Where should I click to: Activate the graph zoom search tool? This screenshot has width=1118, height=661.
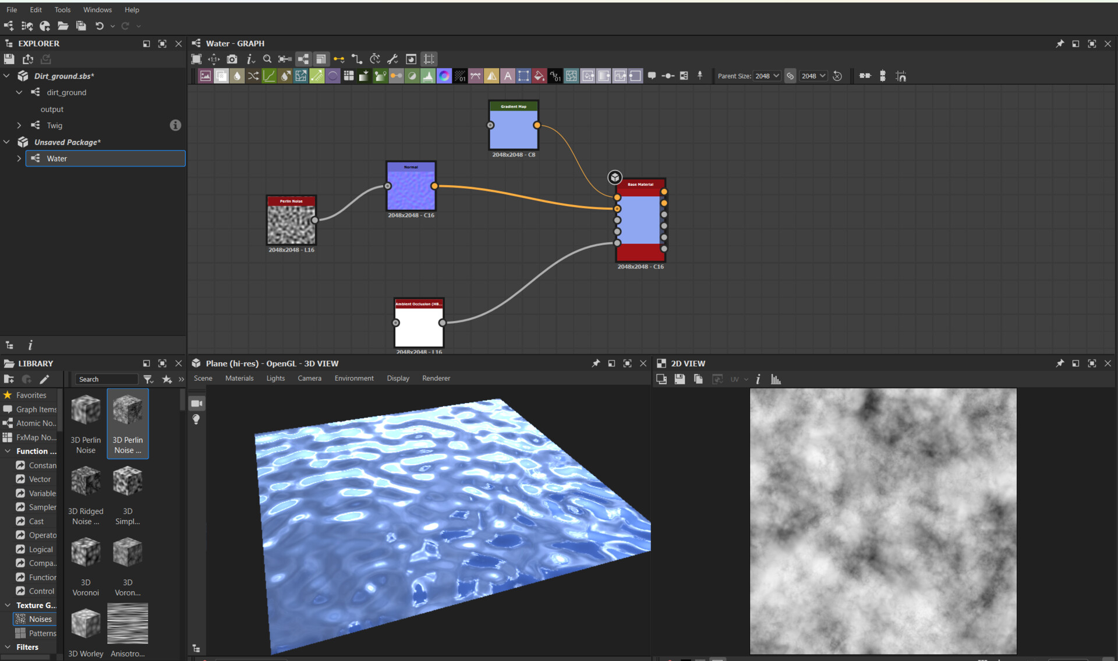coord(267,59)
